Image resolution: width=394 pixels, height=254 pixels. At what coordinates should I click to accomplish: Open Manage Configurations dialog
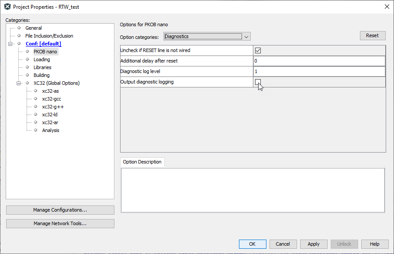pyautogui.click(x=60, y=210)
